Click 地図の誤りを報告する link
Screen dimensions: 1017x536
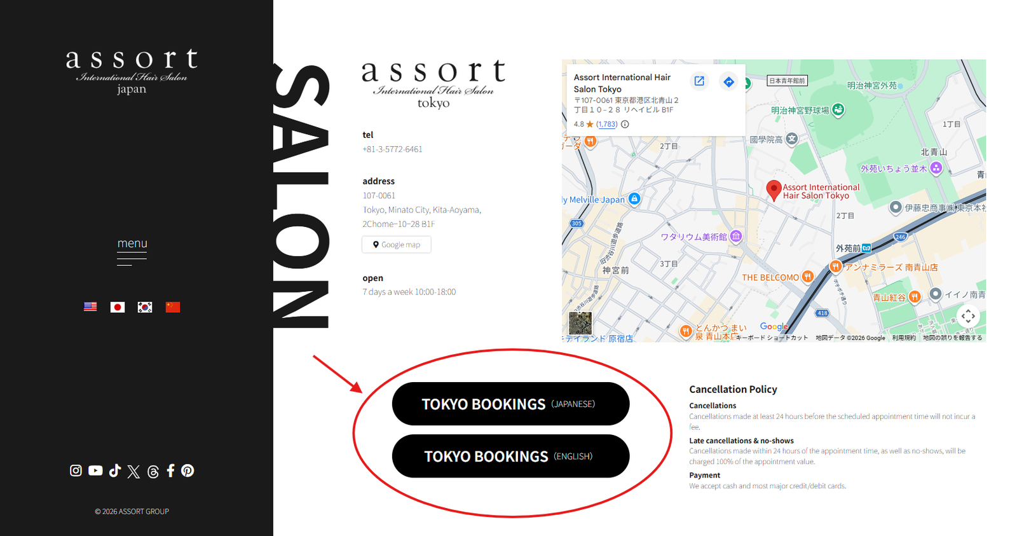point(953,338)
